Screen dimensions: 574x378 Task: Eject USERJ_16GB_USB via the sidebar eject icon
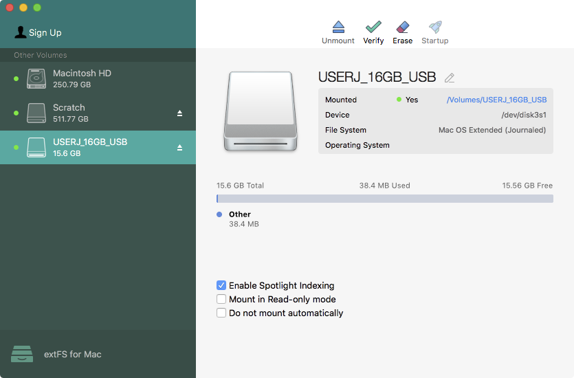click(179, 148)
